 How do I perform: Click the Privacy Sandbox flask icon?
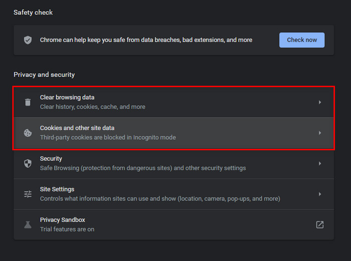point(28,225)
